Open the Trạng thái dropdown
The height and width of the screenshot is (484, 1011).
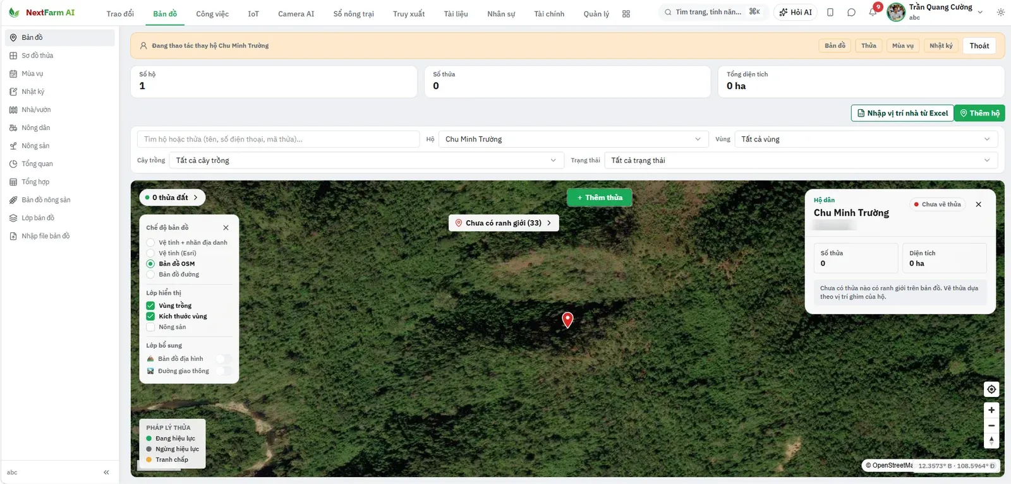point(801,160)
